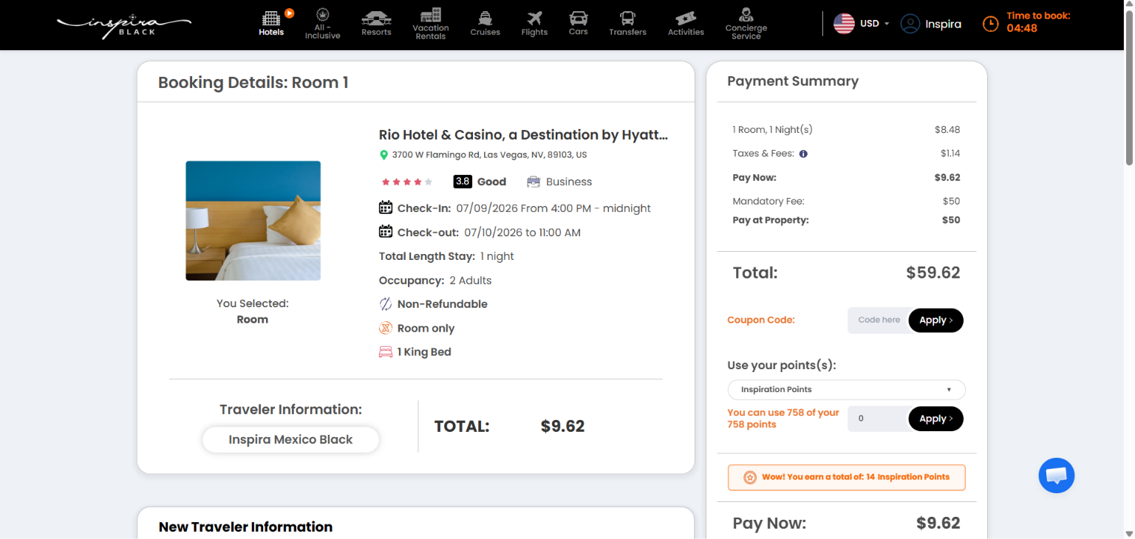The width and height of the screenshot is (1135, 539).
Task: Click the Inspira user profile icon
Action: pos(910,24)
